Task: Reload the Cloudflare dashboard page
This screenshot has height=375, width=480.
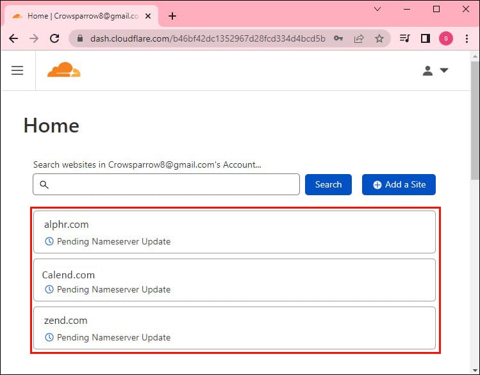Action: click(55, 38)
